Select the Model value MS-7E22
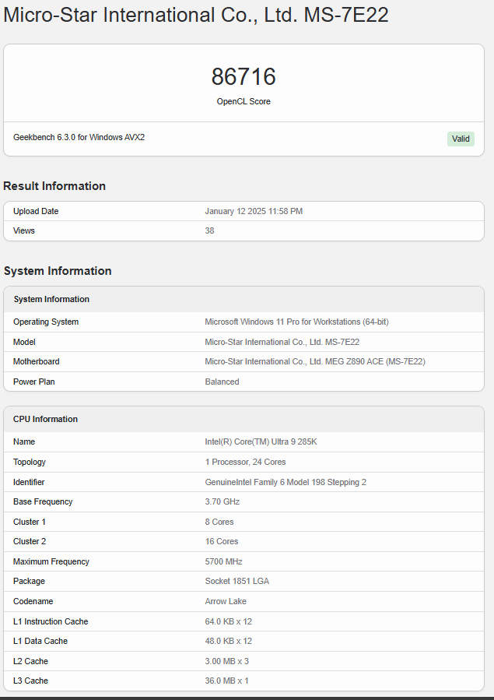494x700 pixels. click(282, 342)
